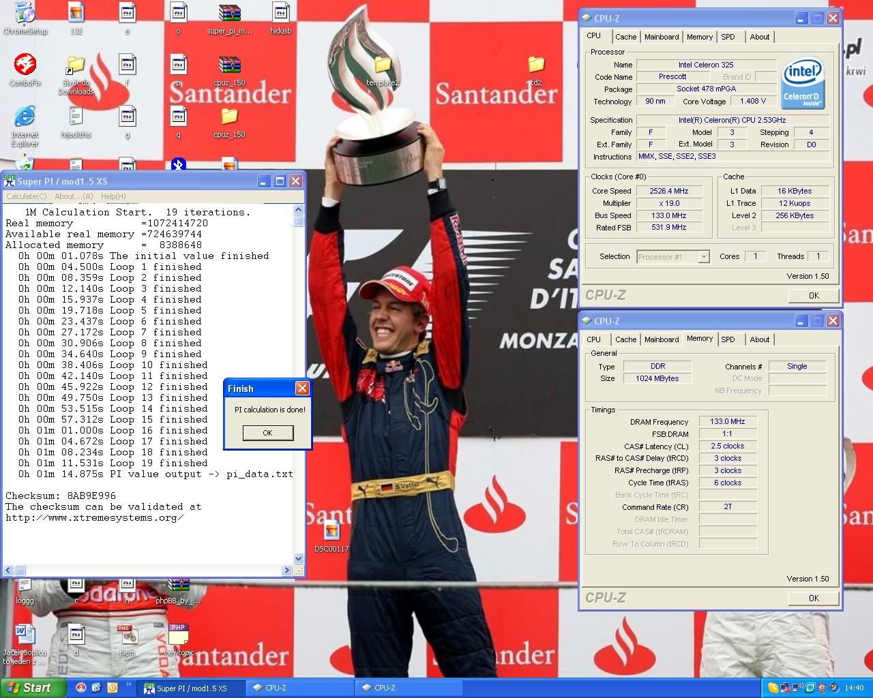Select the desktop file named d

[x=76, y=640]
